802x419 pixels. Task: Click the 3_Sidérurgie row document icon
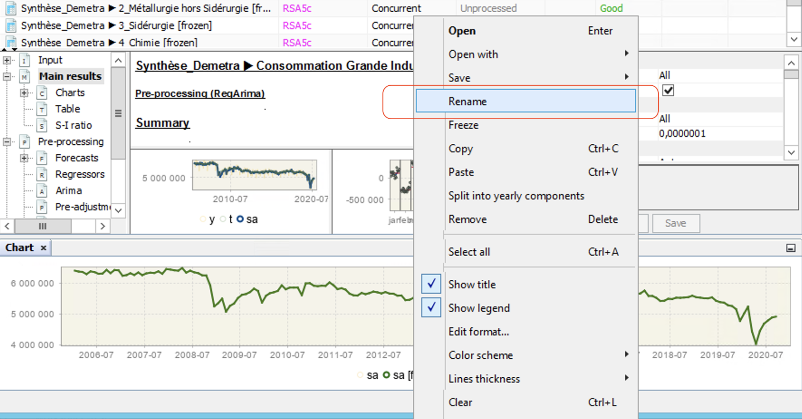point(11,26)
